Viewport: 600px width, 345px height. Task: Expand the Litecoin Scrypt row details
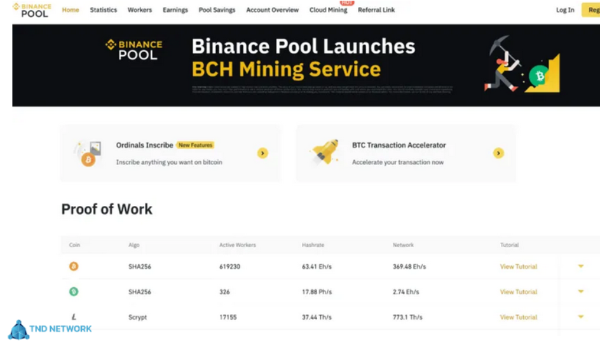pyautogui.click(x=580, y=316)
